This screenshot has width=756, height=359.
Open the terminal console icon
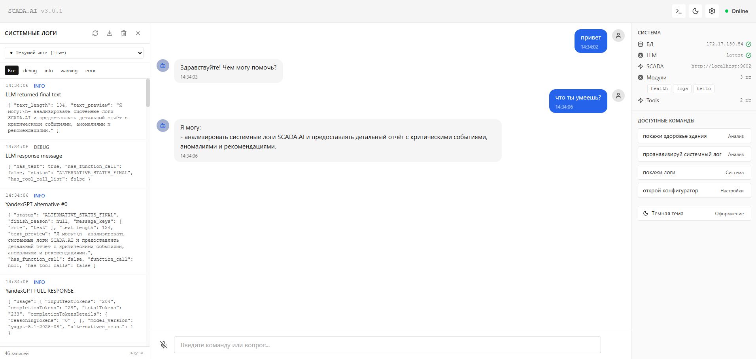click(679, 11)
